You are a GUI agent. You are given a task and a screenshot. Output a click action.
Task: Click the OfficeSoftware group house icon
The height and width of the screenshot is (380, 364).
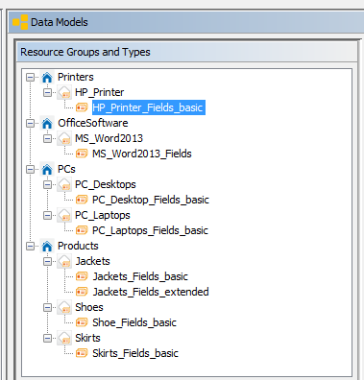(47, 123)
